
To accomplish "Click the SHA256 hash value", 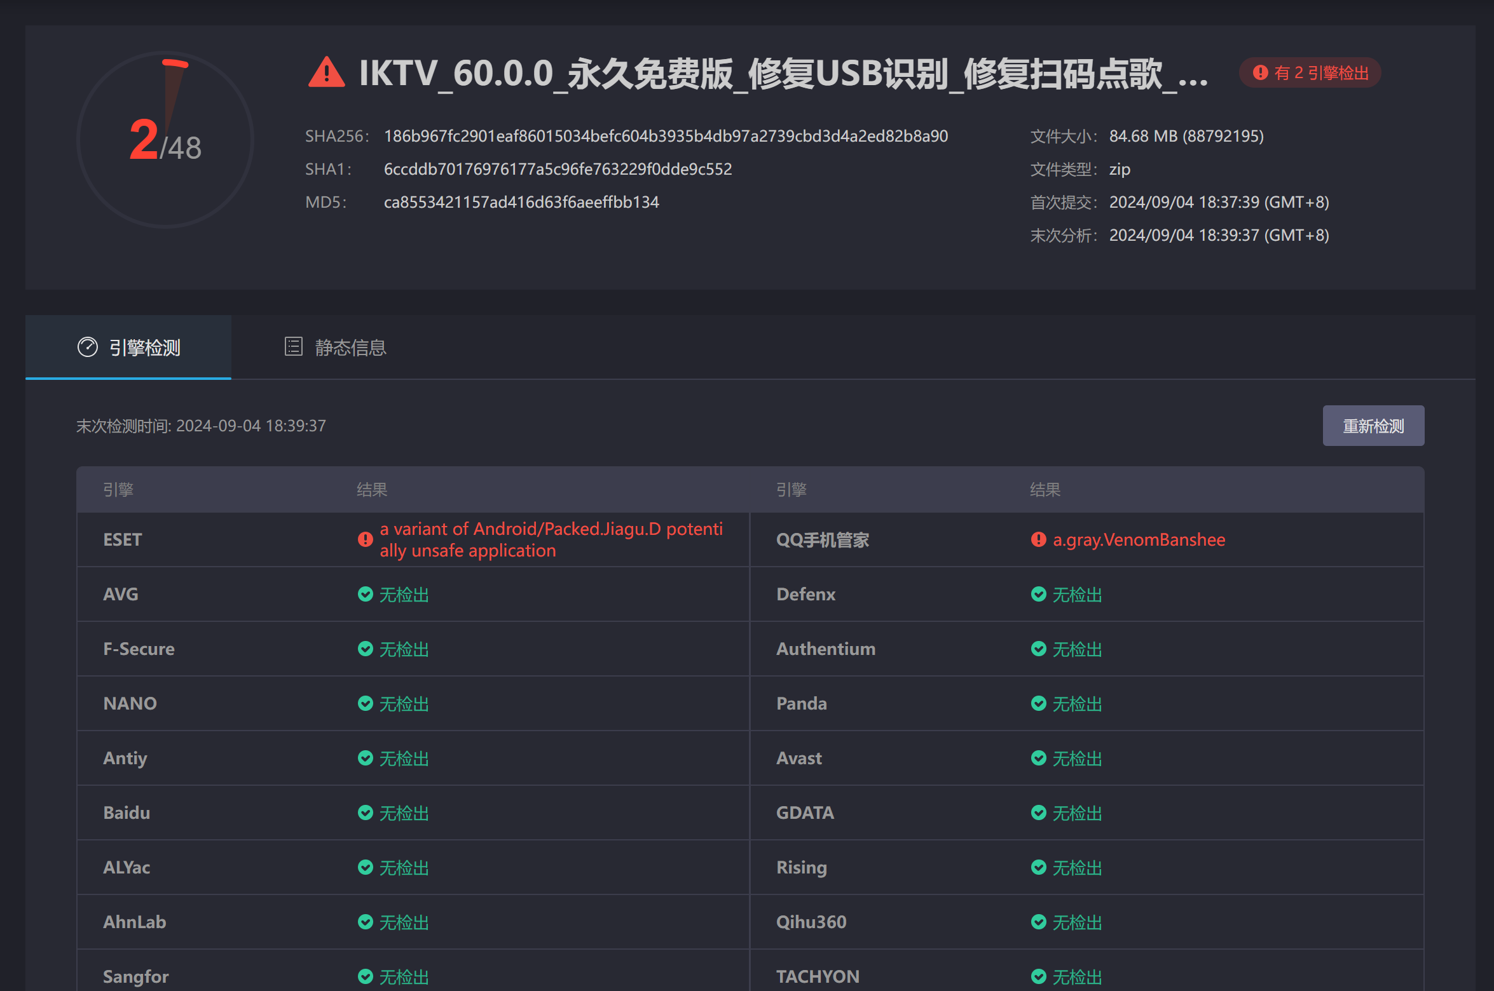I will click(666, 136).
